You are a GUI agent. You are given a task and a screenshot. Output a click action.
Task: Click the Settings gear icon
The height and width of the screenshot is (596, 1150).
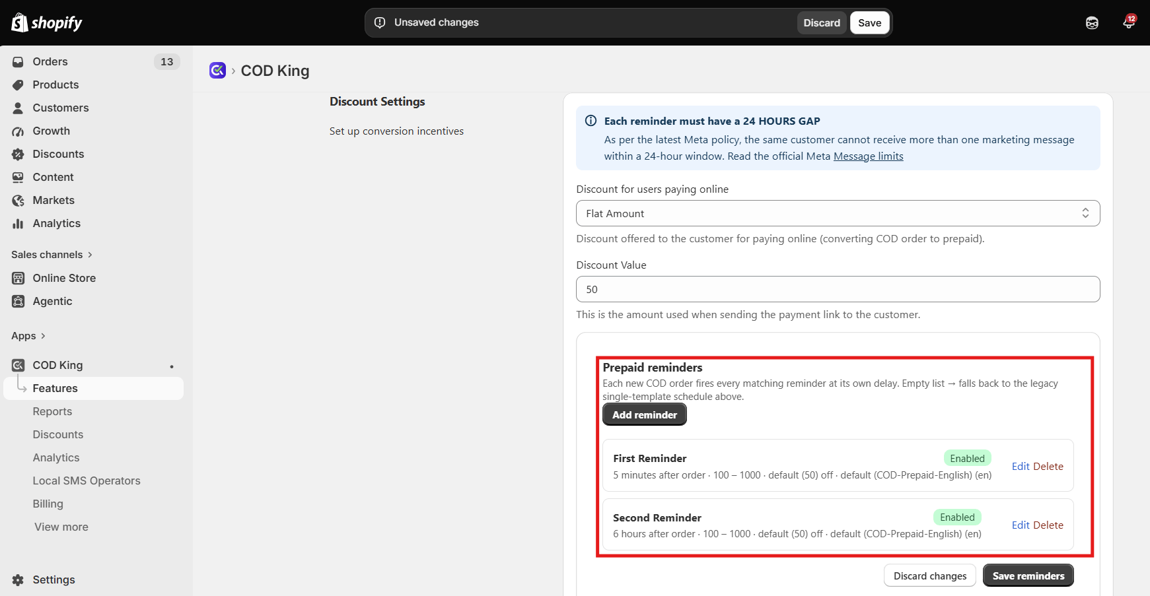pyautogui.click(x=18, y=579)
